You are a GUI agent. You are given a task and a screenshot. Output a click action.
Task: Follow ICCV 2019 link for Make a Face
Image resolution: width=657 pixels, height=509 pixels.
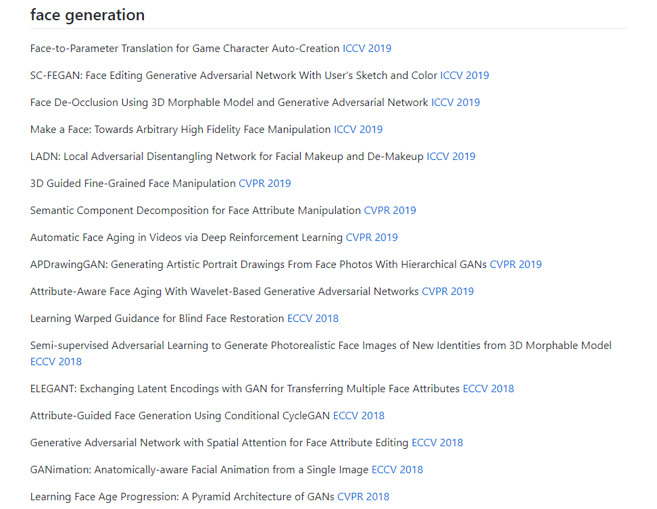click(x=358, y=130)
